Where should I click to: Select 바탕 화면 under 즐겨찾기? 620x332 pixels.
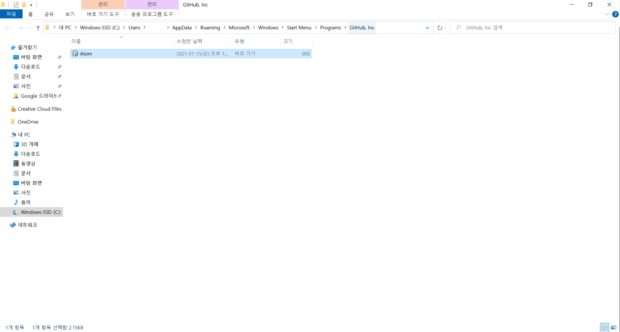coord(32,57)
